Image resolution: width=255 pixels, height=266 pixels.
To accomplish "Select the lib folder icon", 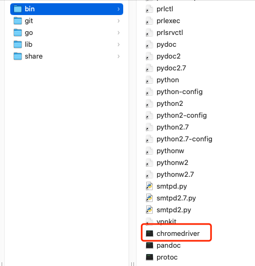I will click(18, 45).
